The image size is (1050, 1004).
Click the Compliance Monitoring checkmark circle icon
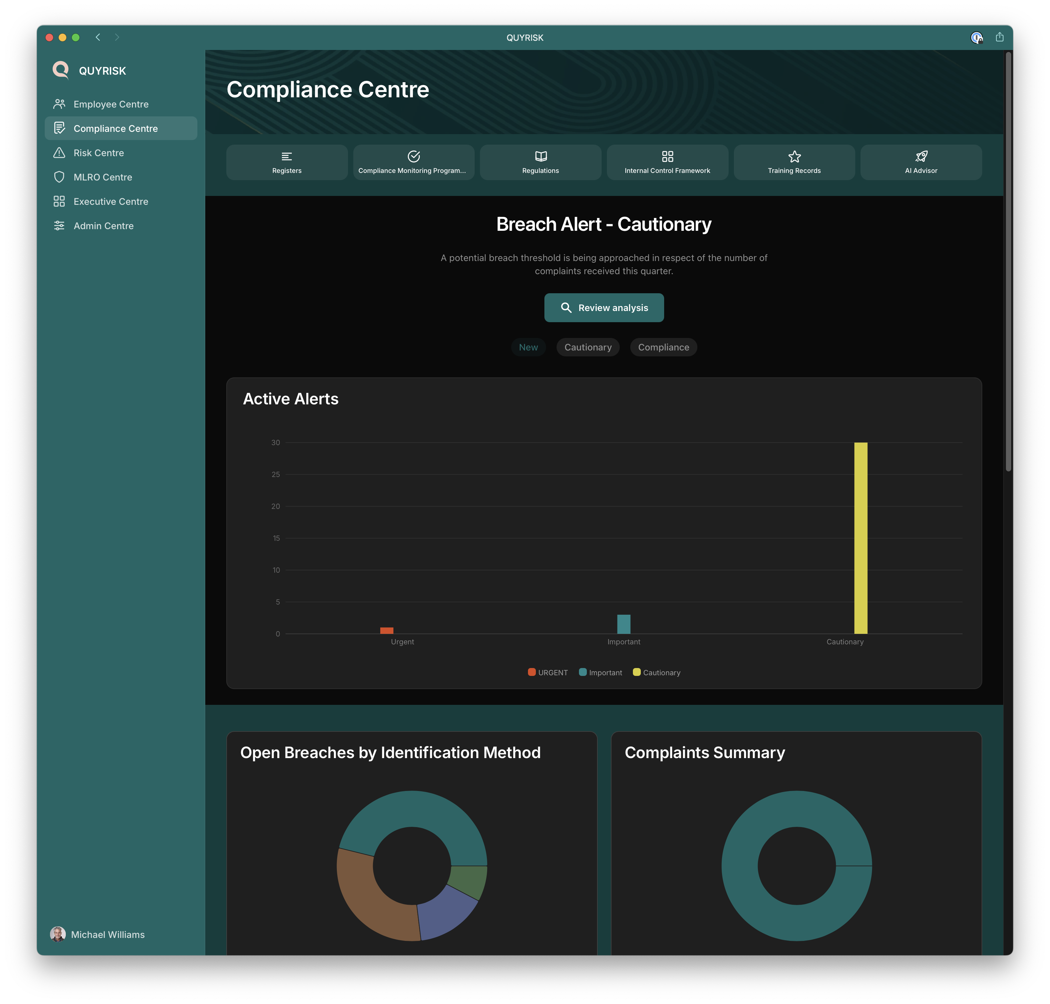click(x=413, y=156)
